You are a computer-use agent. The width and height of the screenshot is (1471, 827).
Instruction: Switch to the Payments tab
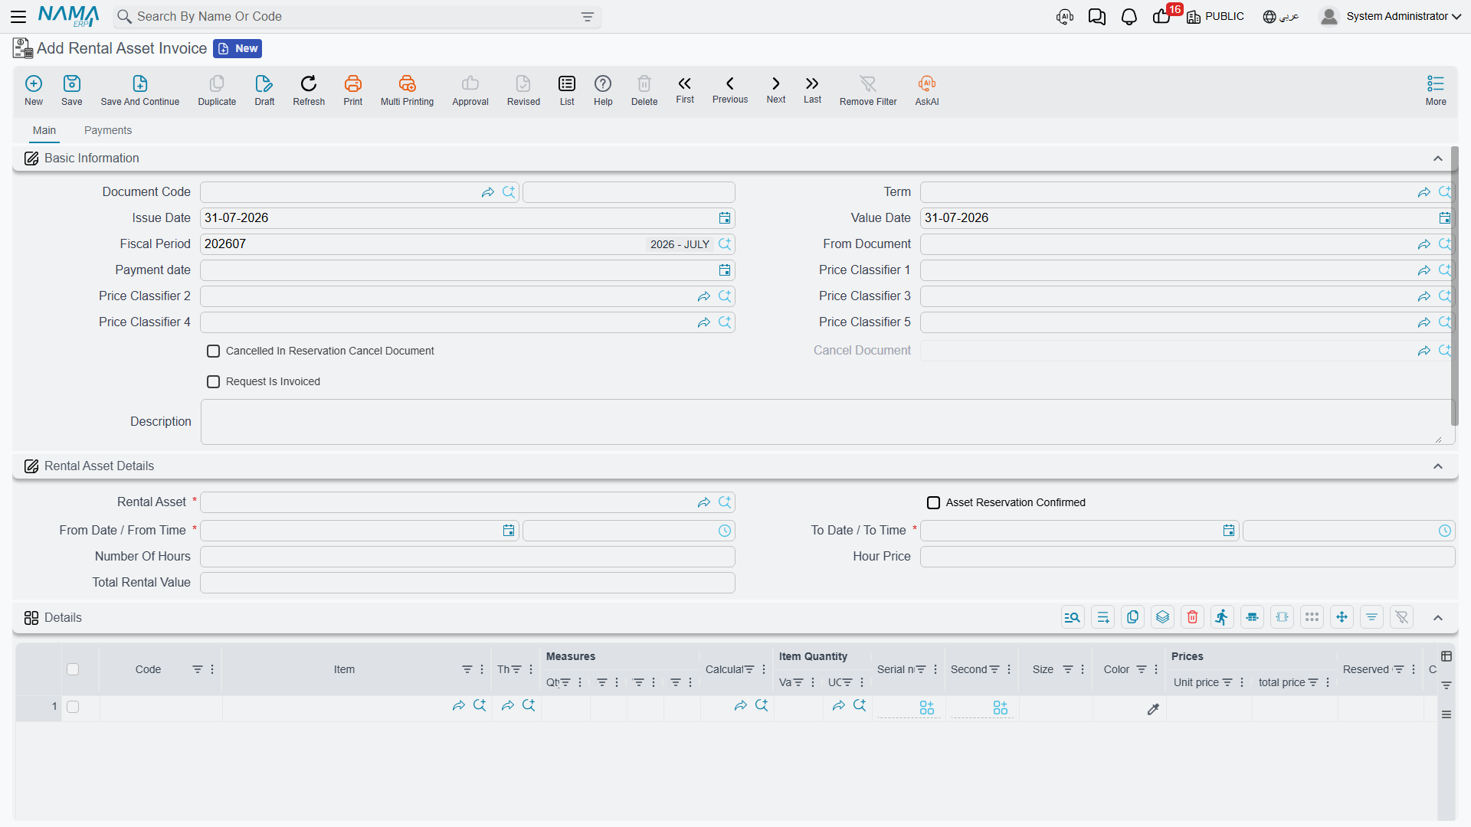pos(108,130)
